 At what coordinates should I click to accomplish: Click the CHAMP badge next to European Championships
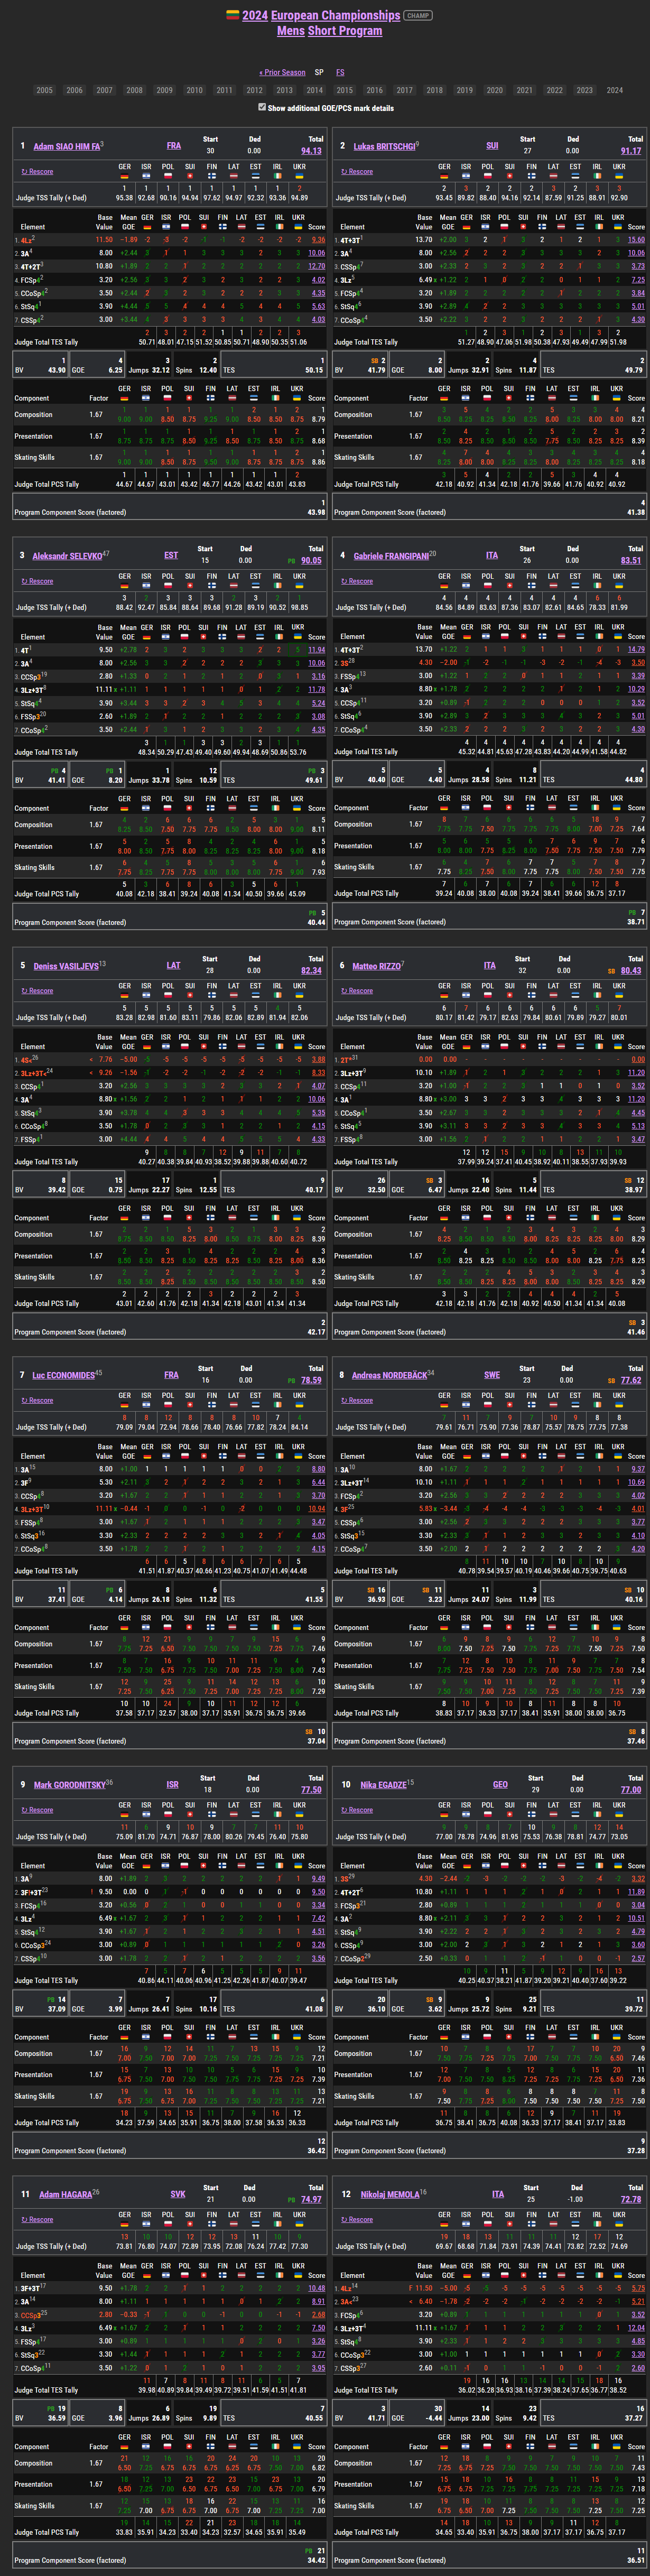point(418,16)
